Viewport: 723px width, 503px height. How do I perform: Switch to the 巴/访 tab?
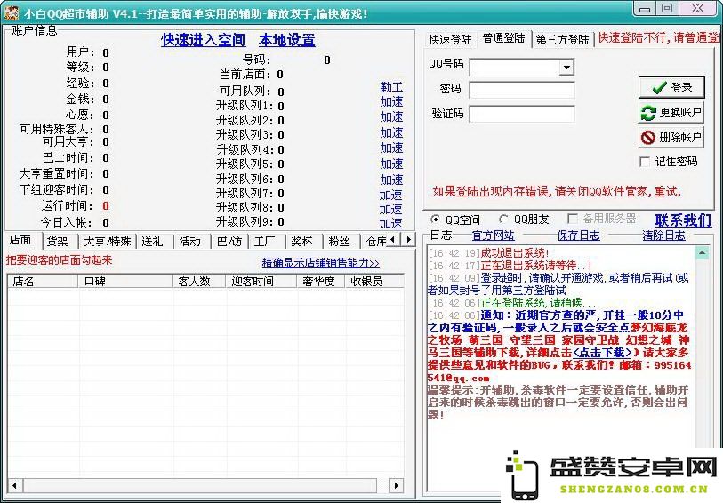pos(229,242)
